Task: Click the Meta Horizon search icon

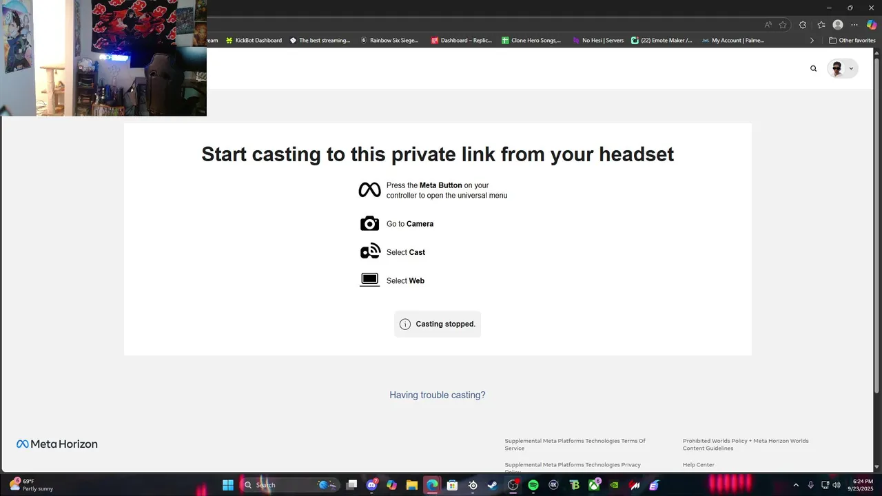Action: pyautogui.click(x=813, y=68)
